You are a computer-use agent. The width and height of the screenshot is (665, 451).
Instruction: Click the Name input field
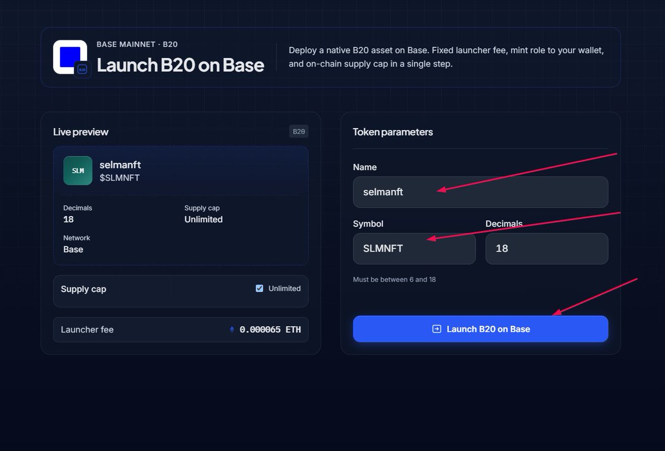click(x=480, y=192)
